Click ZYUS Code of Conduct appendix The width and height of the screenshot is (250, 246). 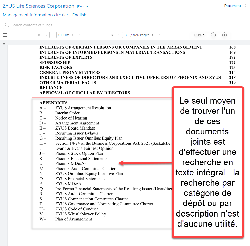coord(77,209)
